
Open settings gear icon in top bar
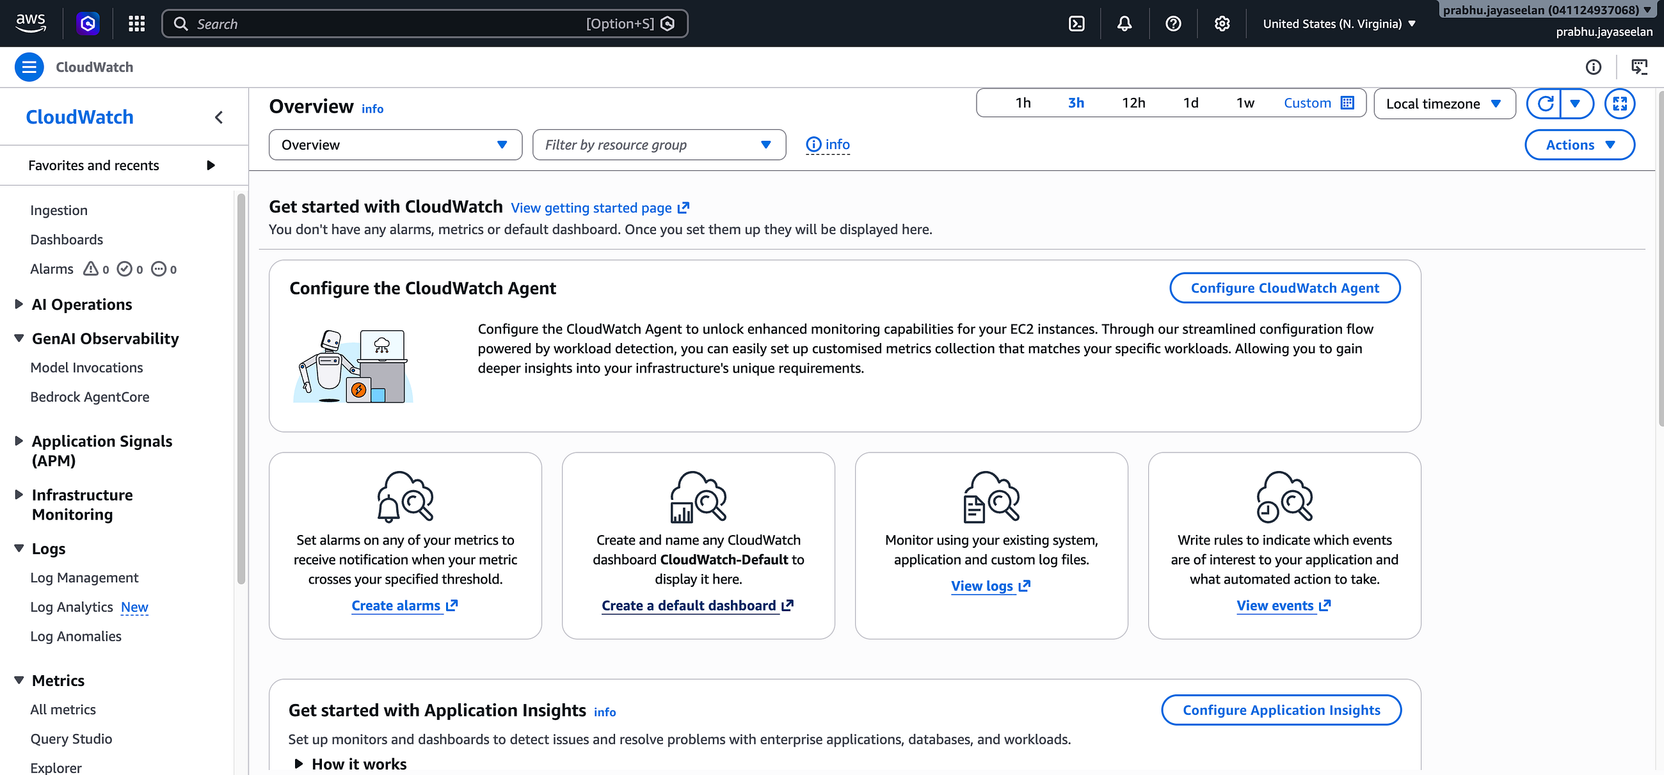pyautogui.click(x=1222, y=24)
